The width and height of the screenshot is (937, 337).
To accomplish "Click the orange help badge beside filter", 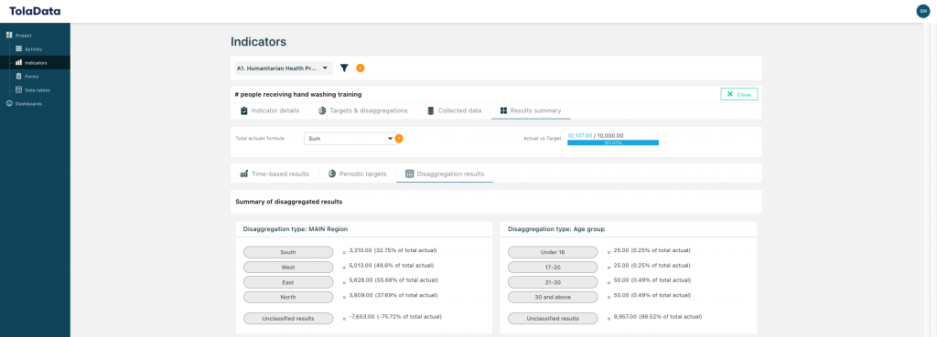I will point(361,68).
